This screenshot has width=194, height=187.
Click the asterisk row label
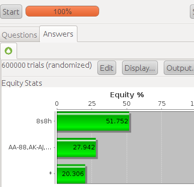click(50, 173)
